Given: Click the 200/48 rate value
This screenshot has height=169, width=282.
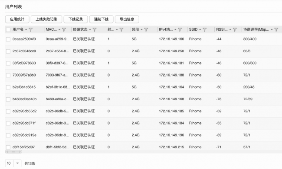Looking at the screenshot, I should tap(249, 87).
